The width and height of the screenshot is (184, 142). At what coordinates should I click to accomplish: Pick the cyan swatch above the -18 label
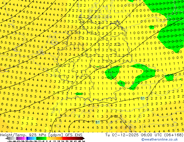pos(35,138)
